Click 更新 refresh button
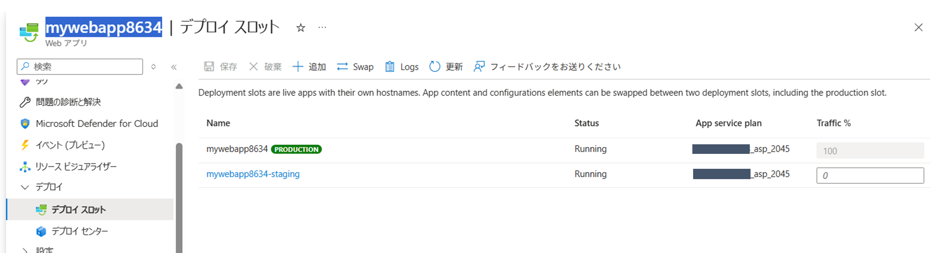 [x=446, y=67]
